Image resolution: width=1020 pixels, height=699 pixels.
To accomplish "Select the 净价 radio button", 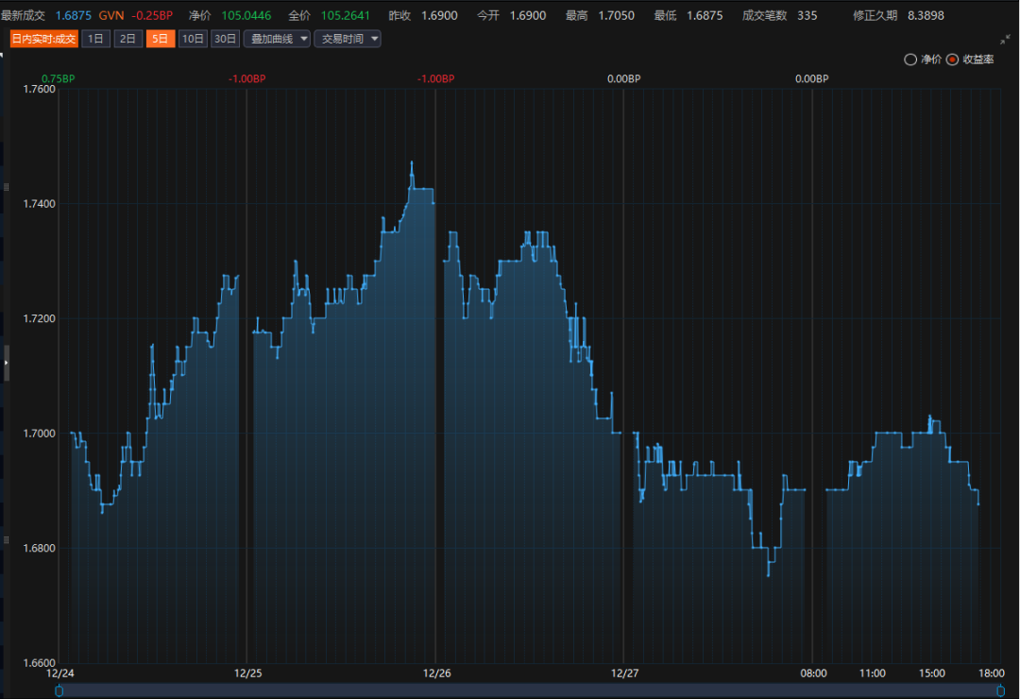I will point(910,60).
